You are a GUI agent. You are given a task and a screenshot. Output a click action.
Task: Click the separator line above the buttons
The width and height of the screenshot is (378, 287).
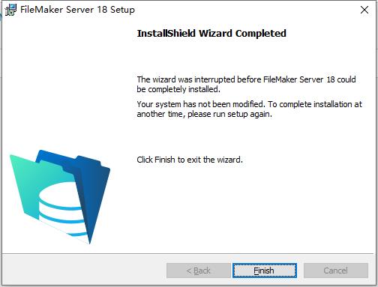(x=189, y=254)
